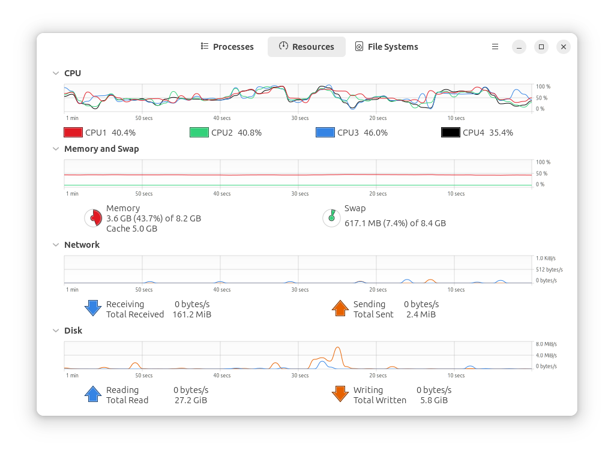Collapse the CPU section

(56, 73)
